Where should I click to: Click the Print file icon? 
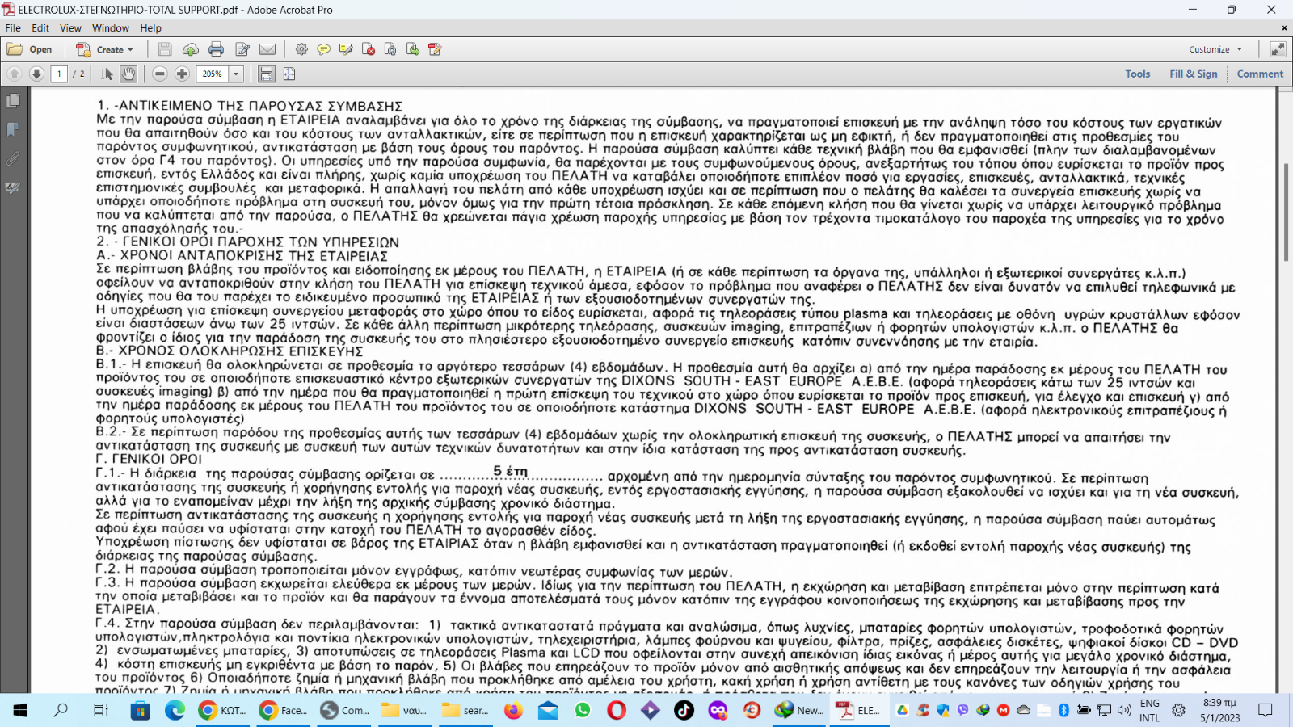[x=216, y=49]
